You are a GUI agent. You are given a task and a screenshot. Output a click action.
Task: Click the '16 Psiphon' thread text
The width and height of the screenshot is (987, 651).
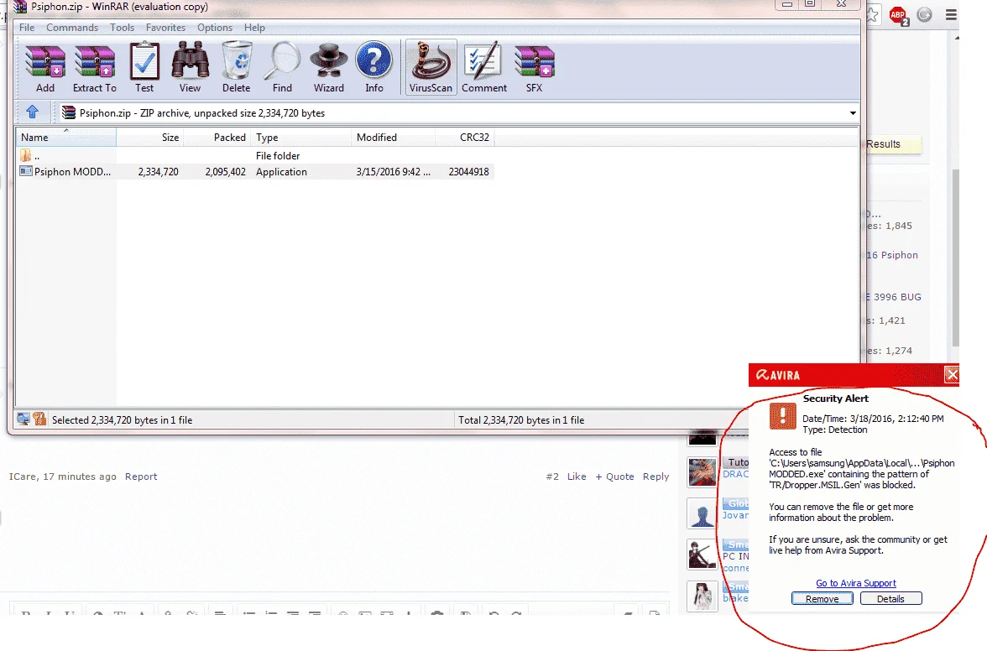tap(892, 255)
